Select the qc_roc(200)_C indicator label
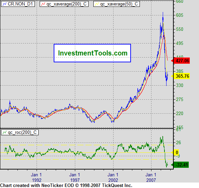Screen dimensions: 199x188 22,133
